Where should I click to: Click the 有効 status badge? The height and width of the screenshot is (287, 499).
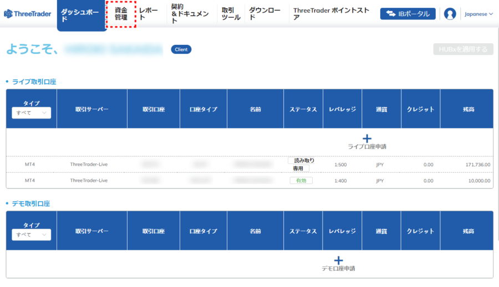(301, 181)
